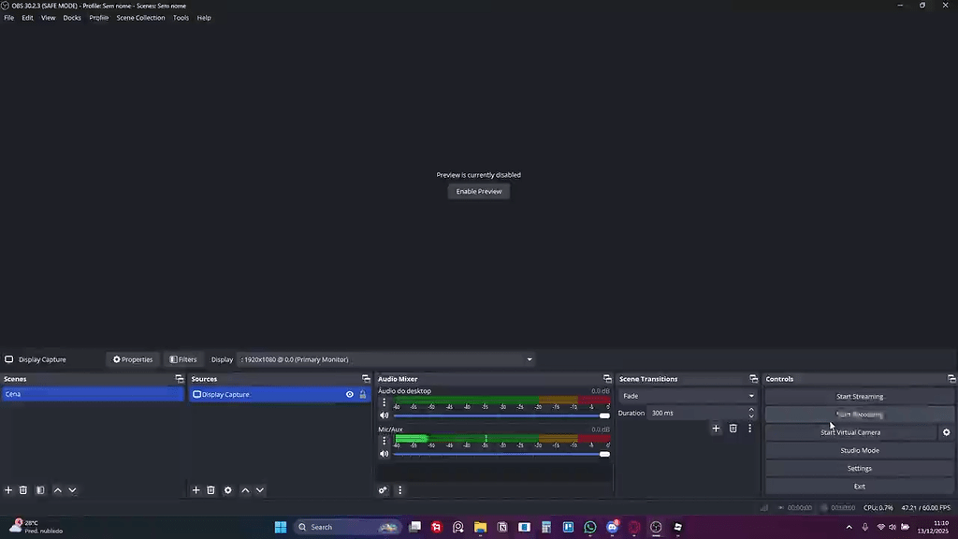Start Streaming from the Controls panel
This screenshot has width=958, height=539.
pyautogui.click(x=859, y=396)
